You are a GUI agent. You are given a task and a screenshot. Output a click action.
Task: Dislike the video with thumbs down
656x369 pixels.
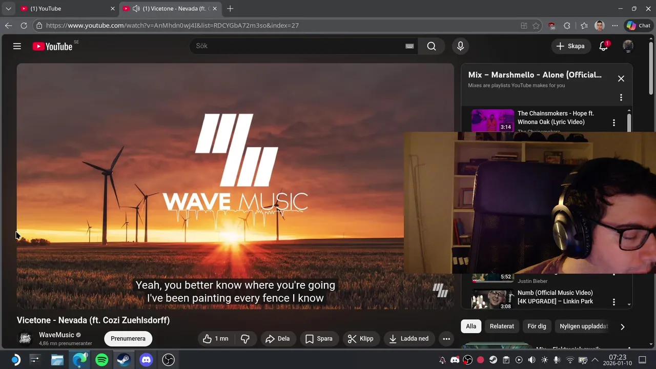[245, 339]
